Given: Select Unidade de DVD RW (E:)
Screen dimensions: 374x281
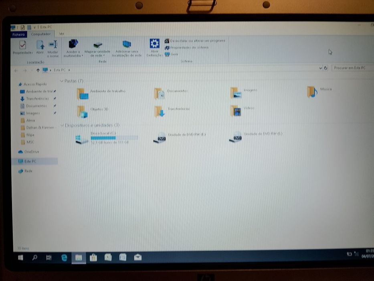Looking at the screenshot, I should [x=255, y=137].
